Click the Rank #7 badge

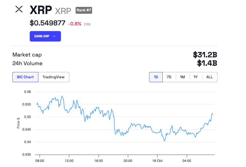coord(84,10)
